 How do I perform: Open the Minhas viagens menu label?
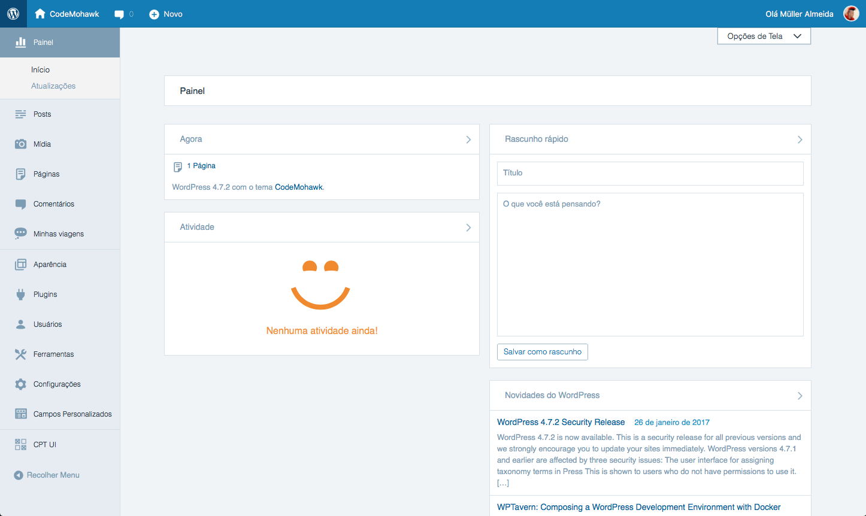tap(59, 234)
